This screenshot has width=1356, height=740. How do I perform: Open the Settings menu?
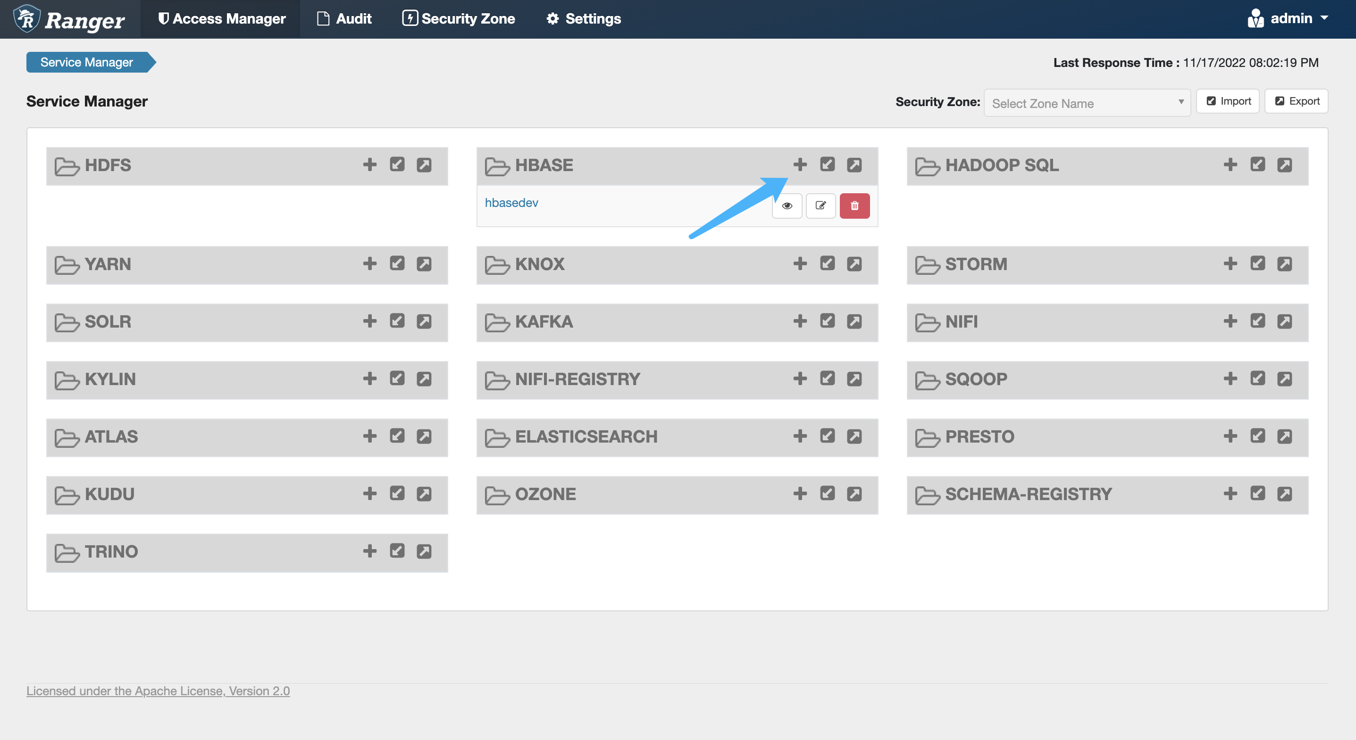point(583,18)
